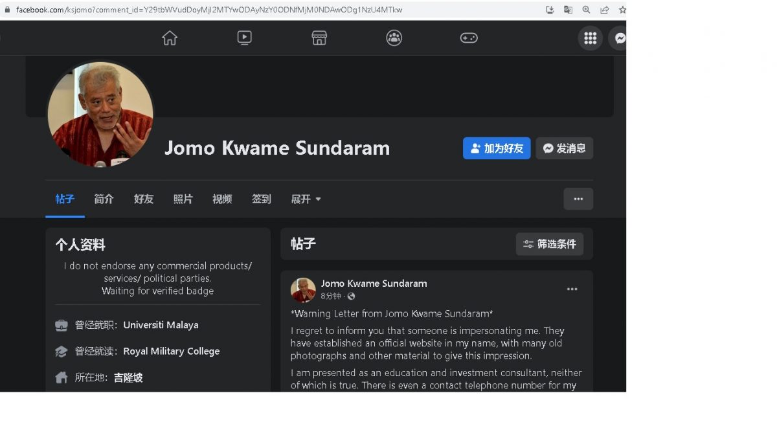Click the 发消息 message button
Image resolution: width=777 pixels, height=437 pixels.
point(564,148)
